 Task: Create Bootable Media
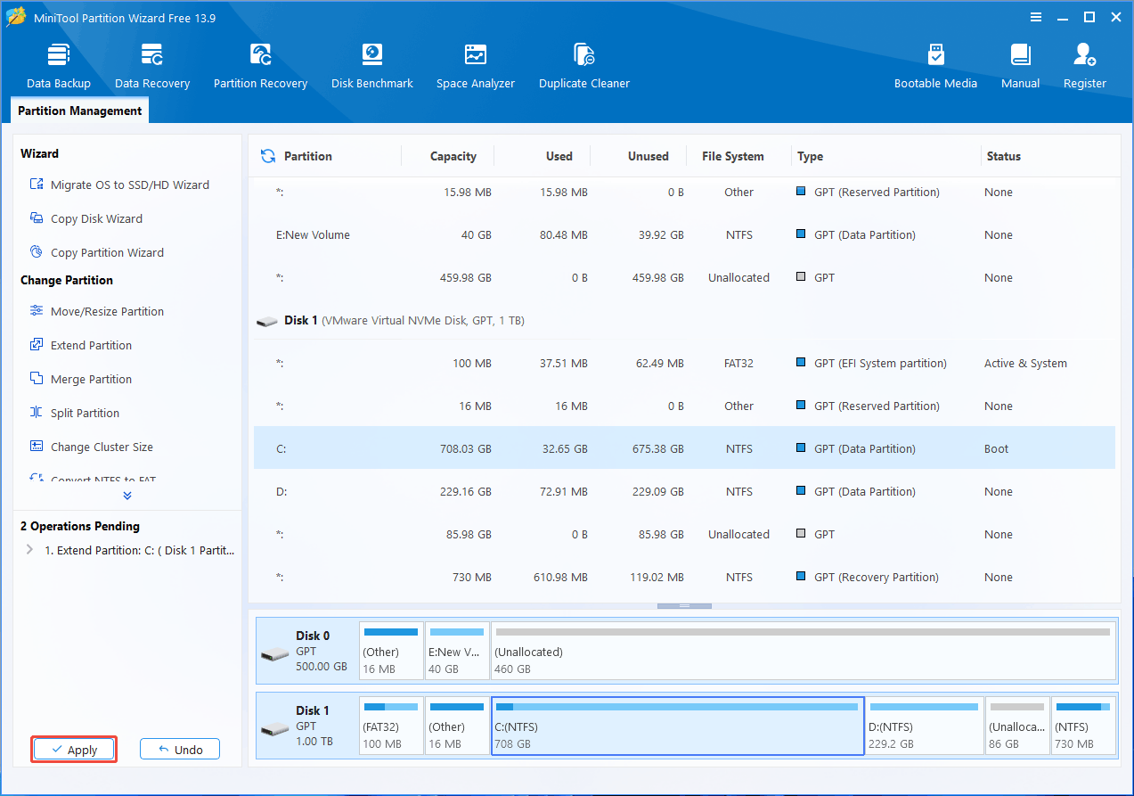(935, 67)
